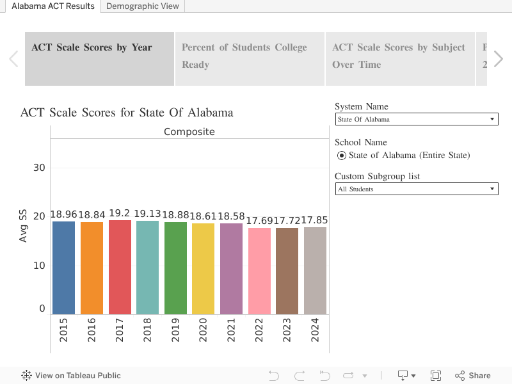
Task: Open the Download menu icon
Action: (x=406, y=376)
